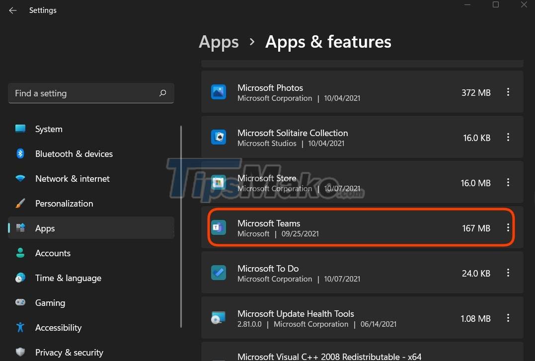Click the search magnifier in Find a setting
This screenshot has width=535, height=361.
[x=162, y=93]
